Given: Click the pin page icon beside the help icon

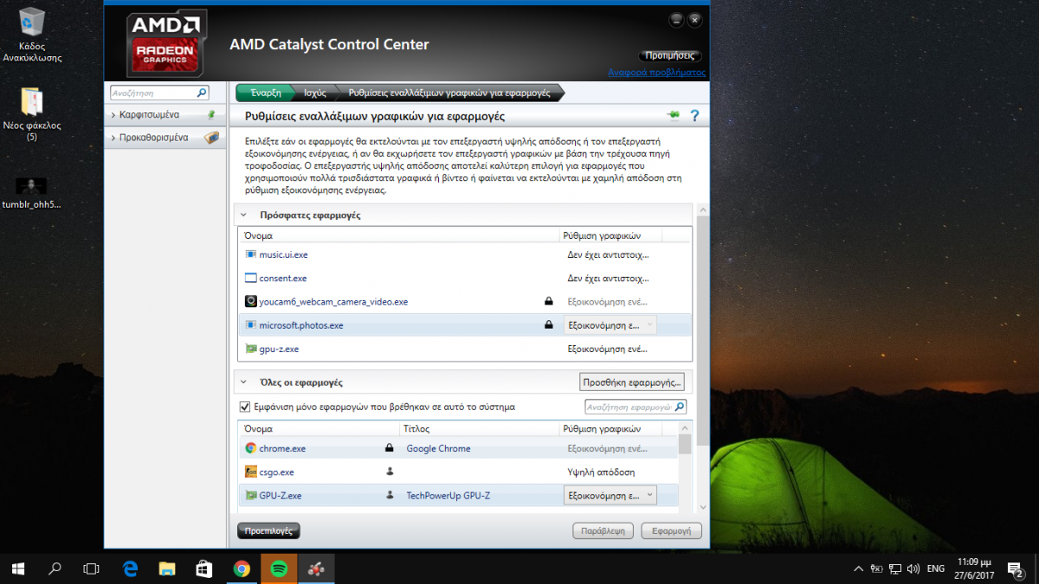Looking at the screenshot, I should pos(673,115).
